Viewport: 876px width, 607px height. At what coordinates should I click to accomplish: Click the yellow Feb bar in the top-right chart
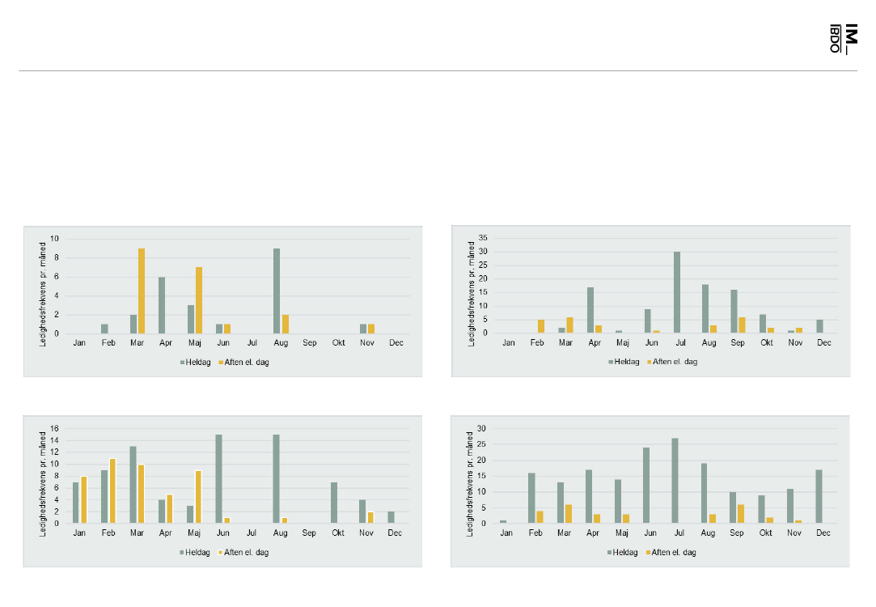pyautogui.click(x=541, y=326)
